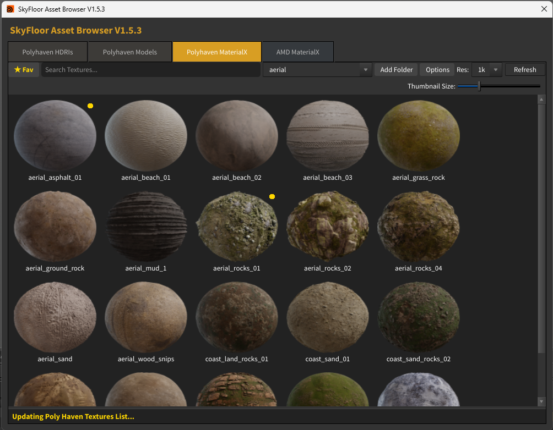
Task: Click the aerial_asphalt_01 name label
Action: (x=55, y=178)
